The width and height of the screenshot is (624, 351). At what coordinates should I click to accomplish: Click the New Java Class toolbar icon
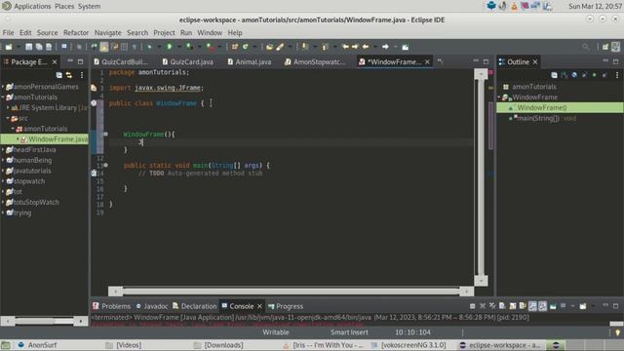click(x=245, y=47)
